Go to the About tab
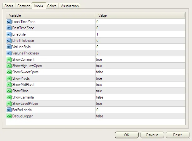This screenshot has width=192, height=141. 9,6
